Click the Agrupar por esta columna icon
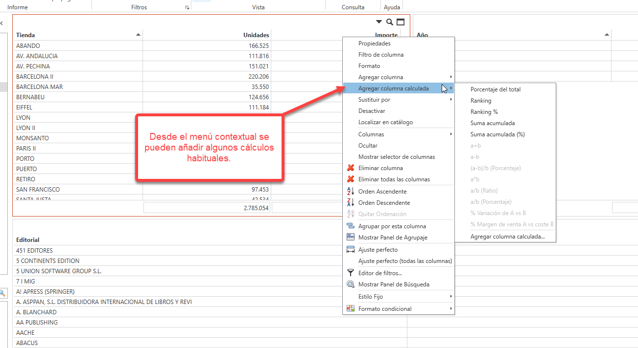638x348 pixels. tap(350, 226)
